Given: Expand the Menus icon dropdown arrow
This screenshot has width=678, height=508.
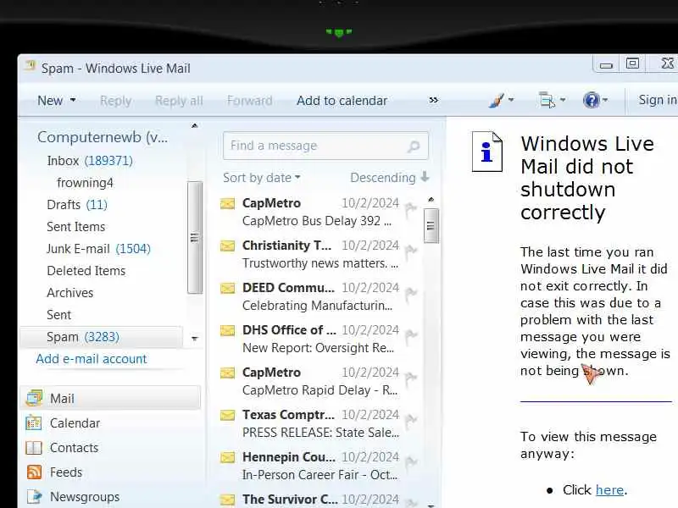Looking at the screenshot, I should coord(563,100).
